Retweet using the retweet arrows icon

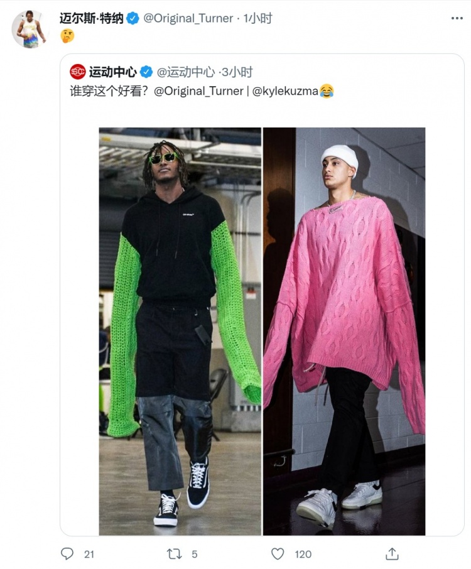point(174,554)
